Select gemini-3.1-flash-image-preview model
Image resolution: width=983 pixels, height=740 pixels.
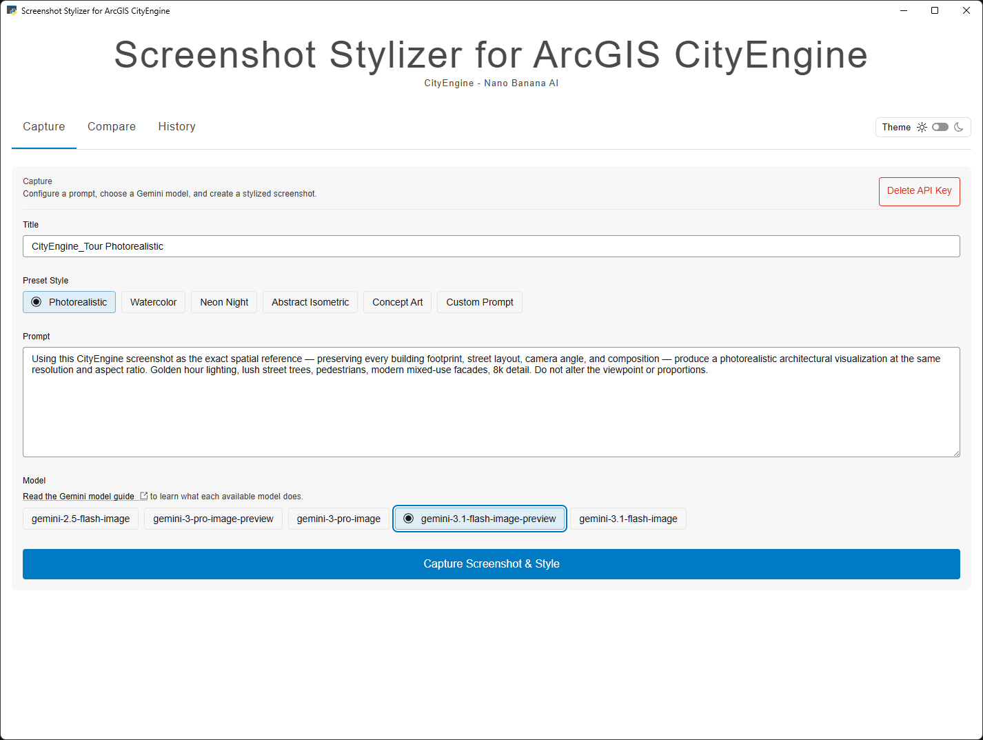pos(480,519)
